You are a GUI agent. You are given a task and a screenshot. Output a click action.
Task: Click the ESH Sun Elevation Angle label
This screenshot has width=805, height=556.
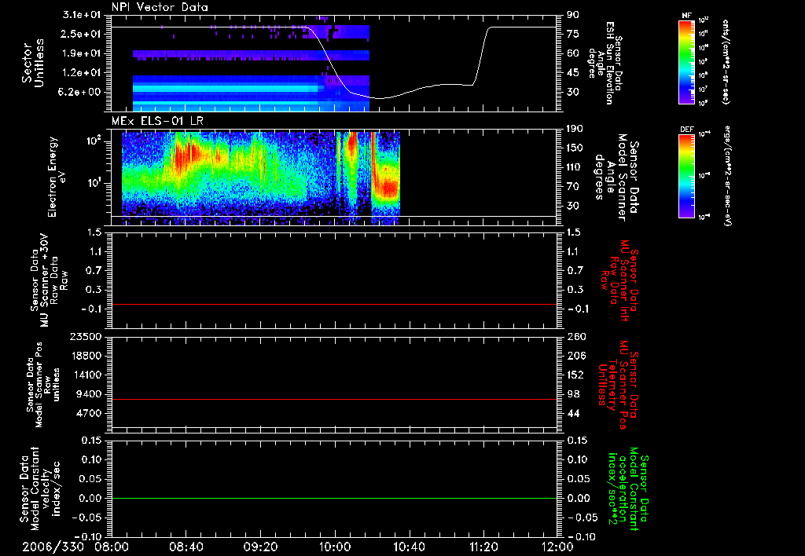click(x=605, y=63)
